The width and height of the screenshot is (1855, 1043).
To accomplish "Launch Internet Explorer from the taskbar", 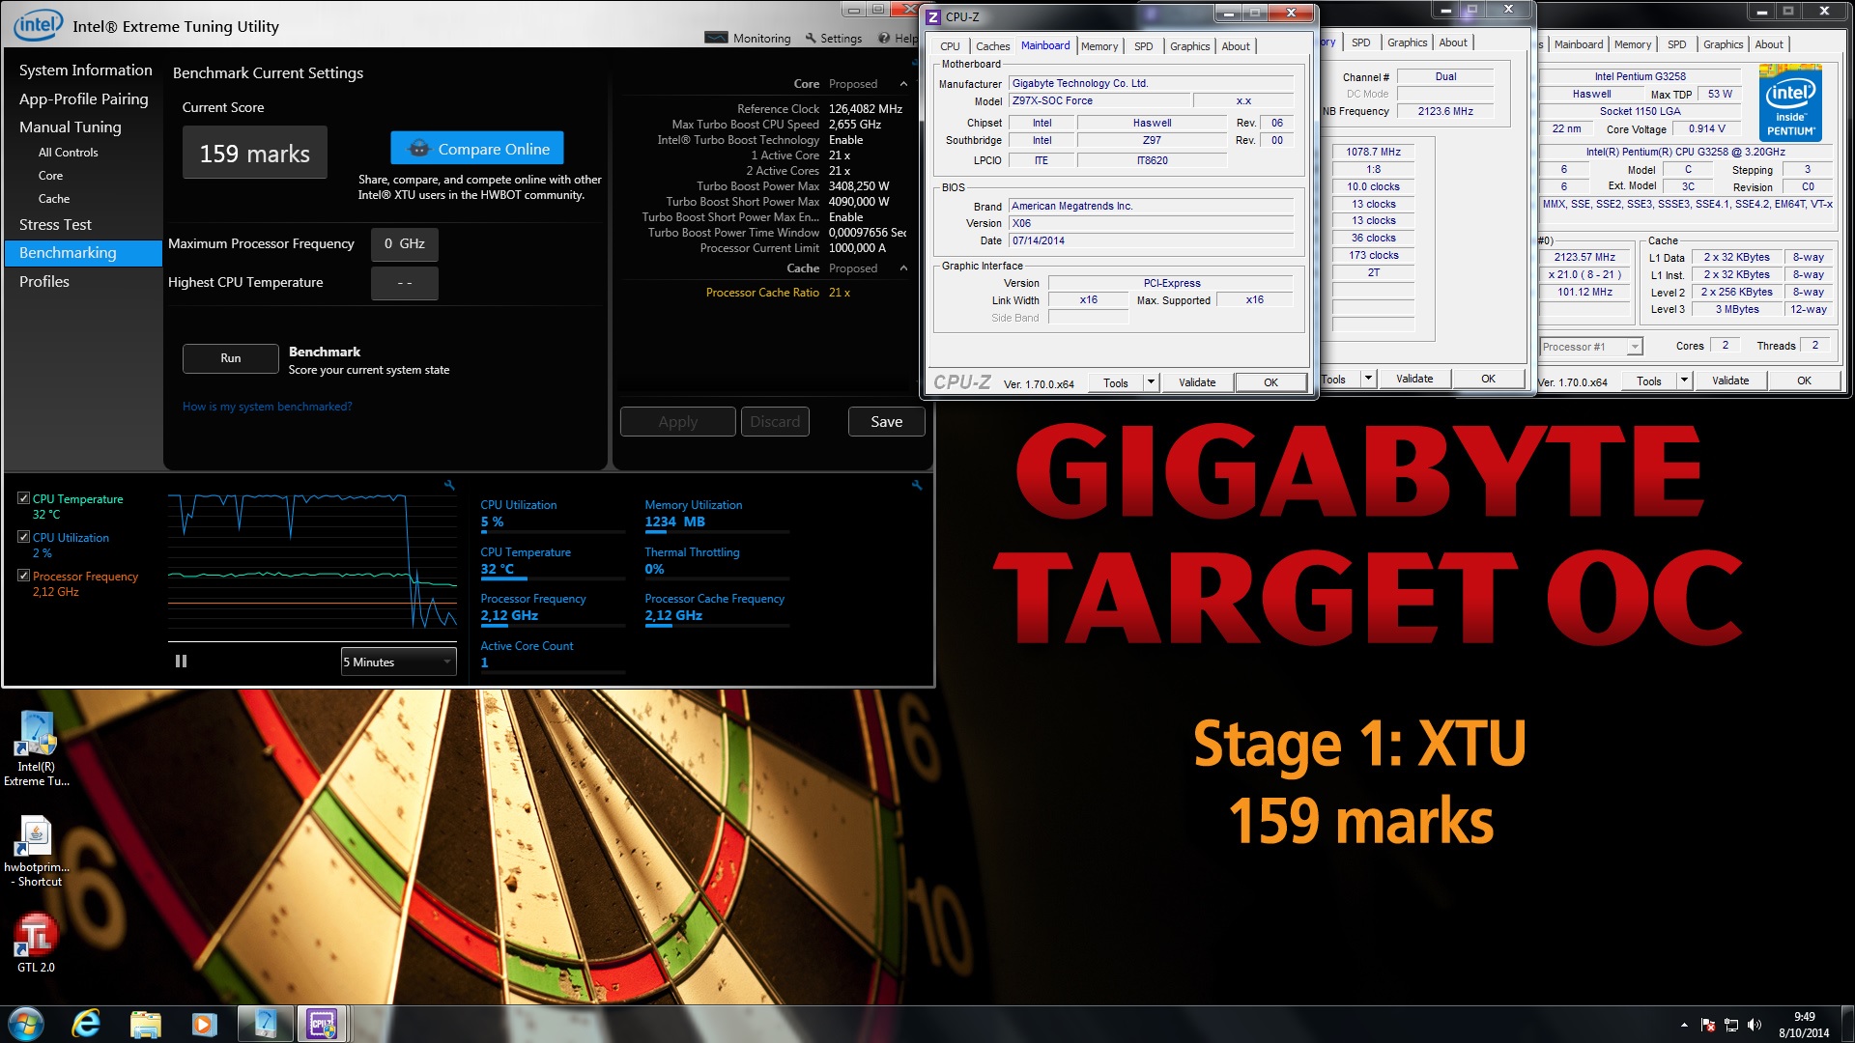I will tap(86, 1024).
